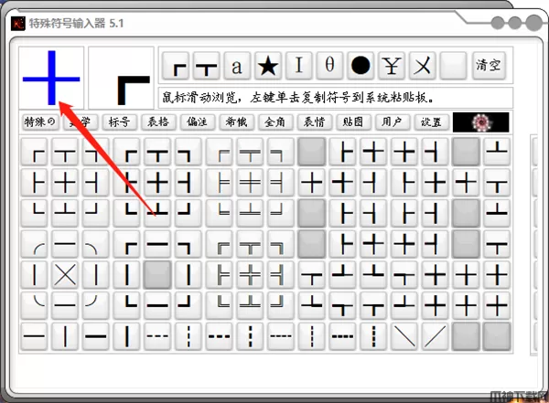Open the 表情 tab
Viewport: 549px width, 403px height.
click(x=314, y=122)
